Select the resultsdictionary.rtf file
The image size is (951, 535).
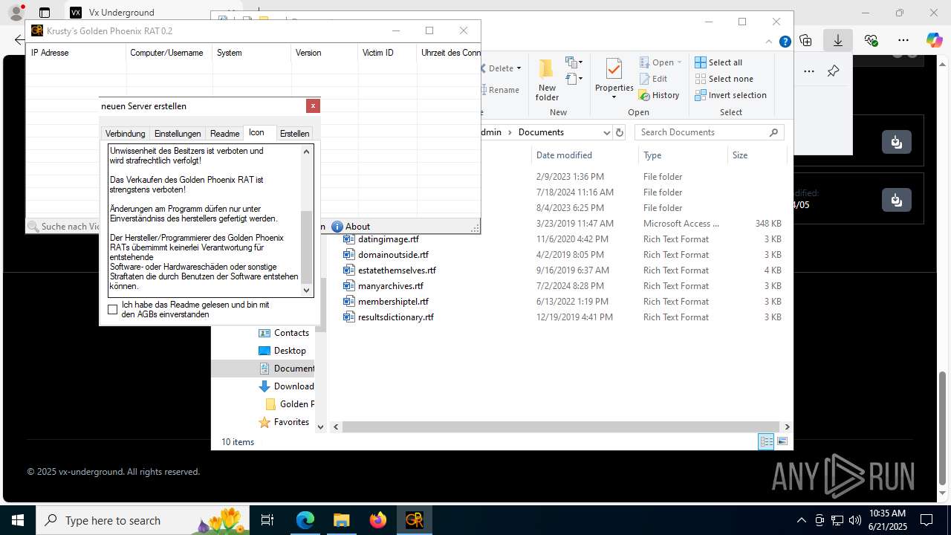pyautogui.click(x=395, y=317)
